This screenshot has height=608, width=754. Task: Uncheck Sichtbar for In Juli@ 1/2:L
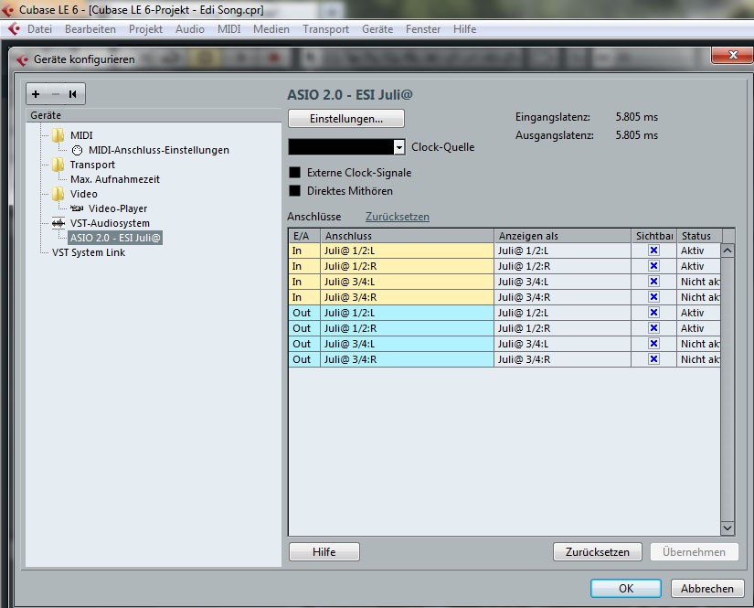pyautogui.click(x=653, y=251)
